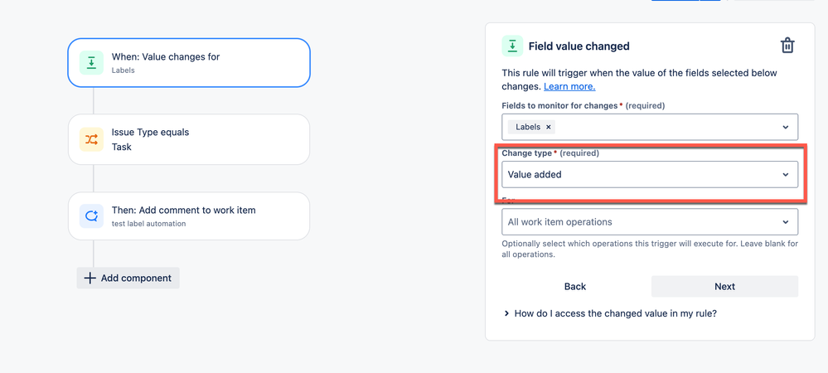828x373 pixels.
Task: Expand How do I access the changed value
Action: [611, 313]
